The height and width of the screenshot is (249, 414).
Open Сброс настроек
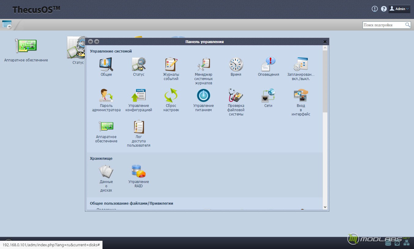[x=171, y=96]
